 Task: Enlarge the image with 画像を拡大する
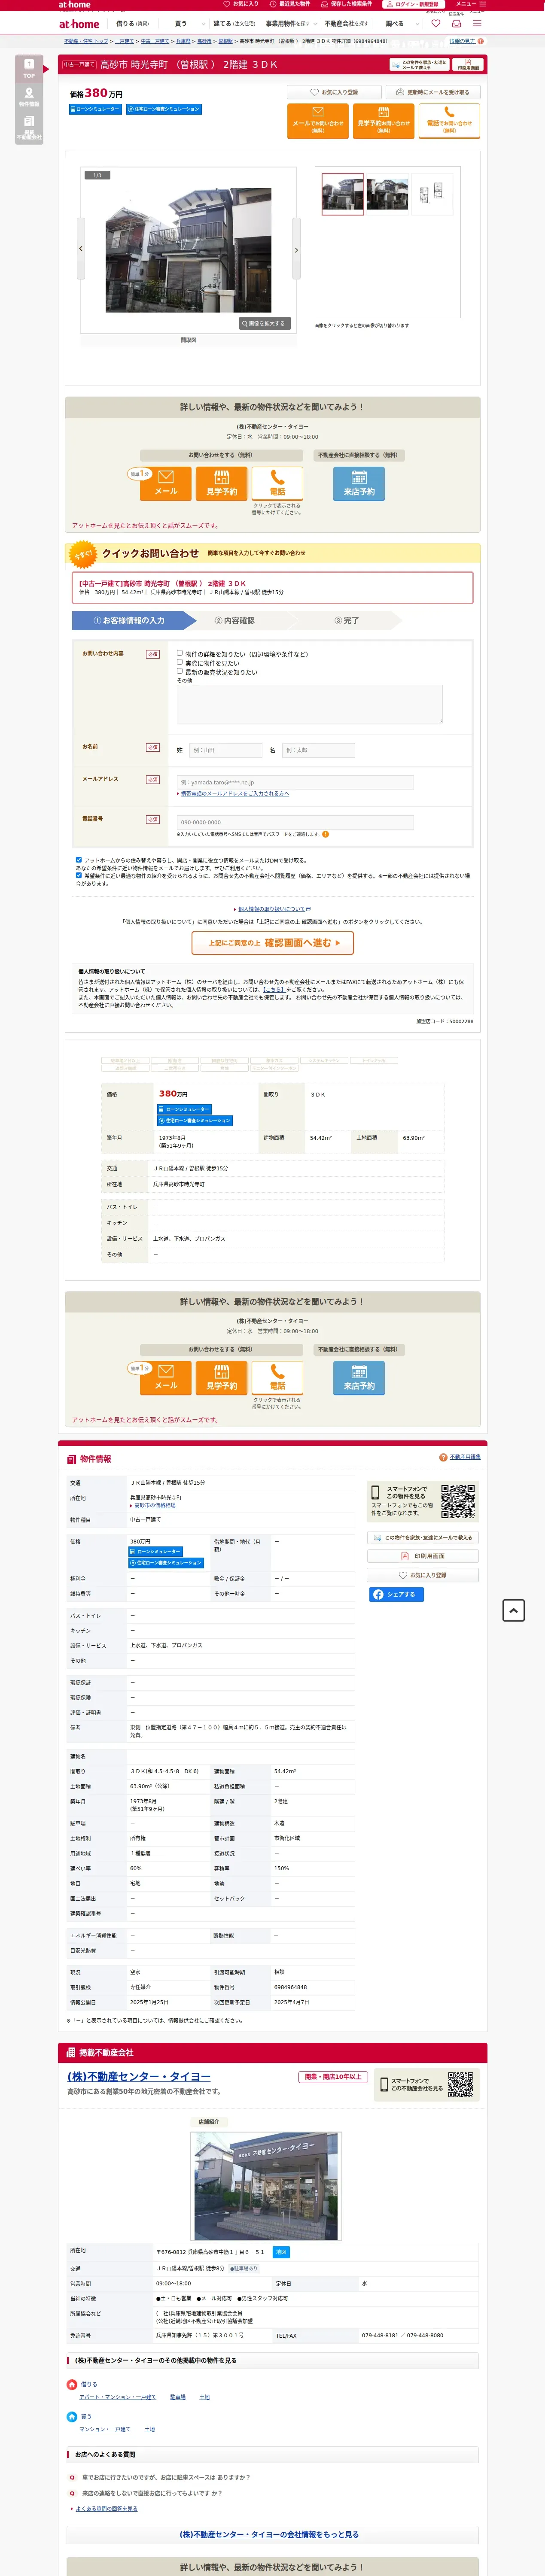[x=265, y=323]
